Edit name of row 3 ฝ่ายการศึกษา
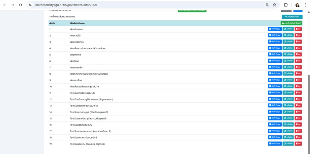The image size is (310, 154). 288,42
